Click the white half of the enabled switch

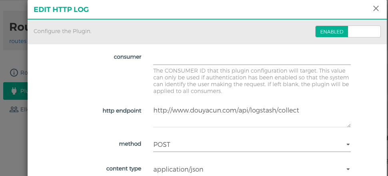pos(364,32)
